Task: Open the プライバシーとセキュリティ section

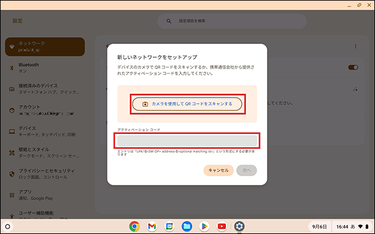Action: click(x=45, y=174)
